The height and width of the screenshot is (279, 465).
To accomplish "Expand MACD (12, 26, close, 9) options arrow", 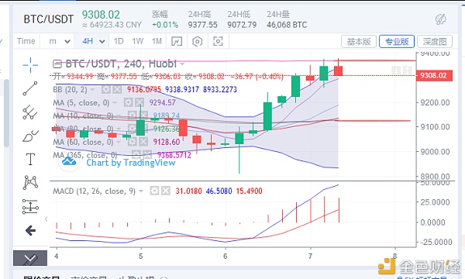I will 141,191.
